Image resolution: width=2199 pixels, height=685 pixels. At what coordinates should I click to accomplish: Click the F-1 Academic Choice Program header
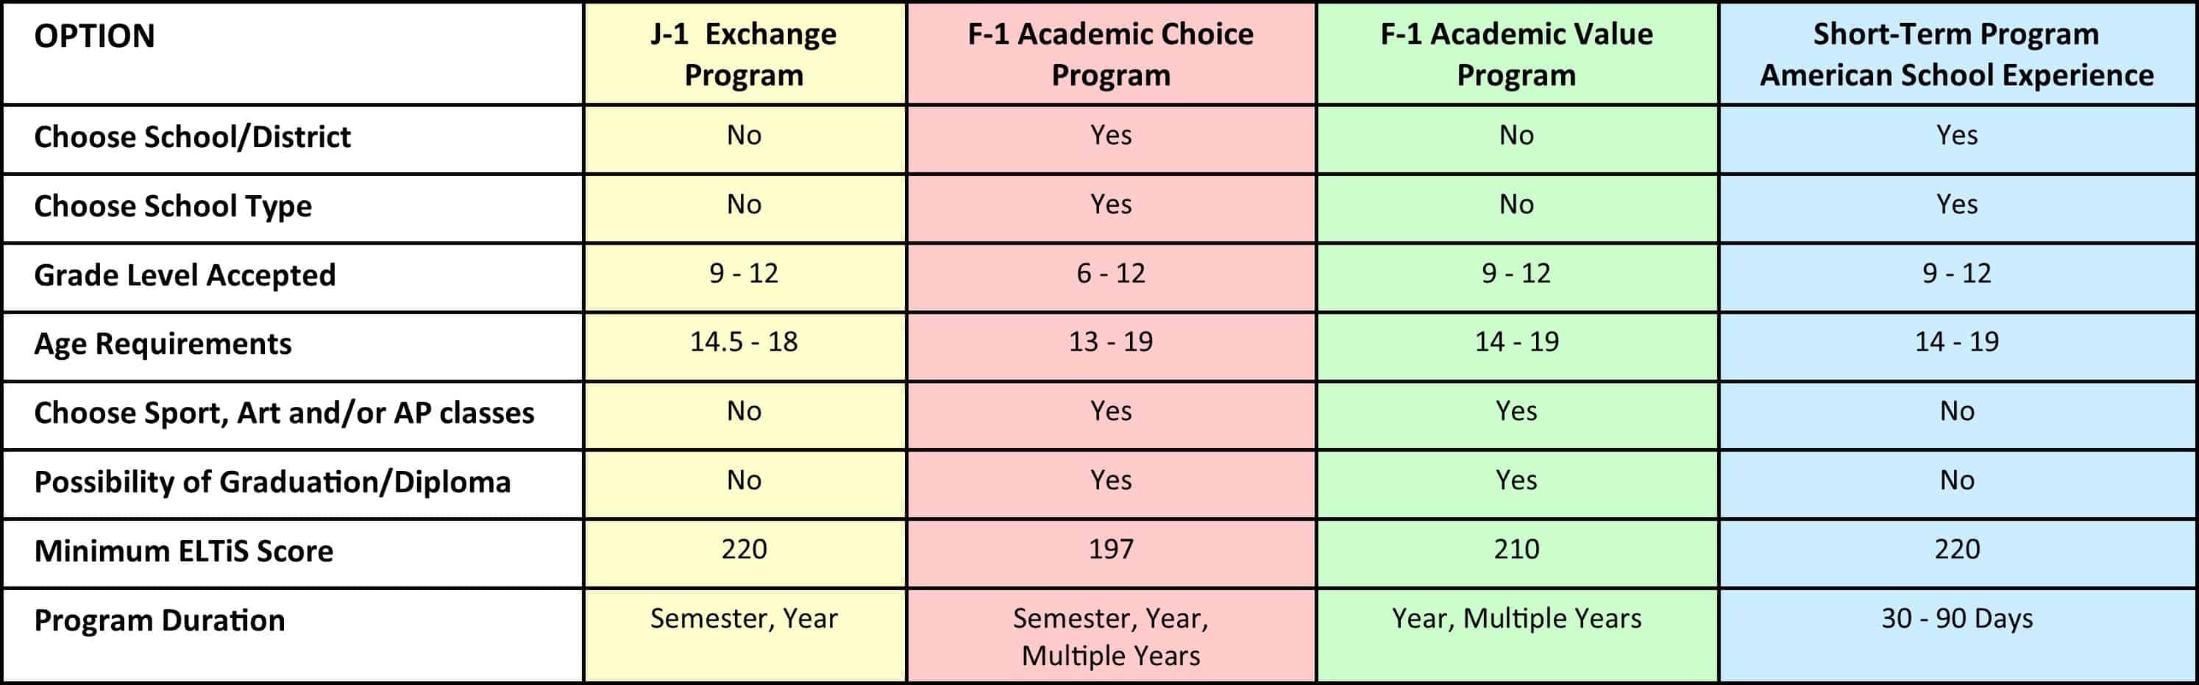pyautogui.click(x=1111, y=54)
